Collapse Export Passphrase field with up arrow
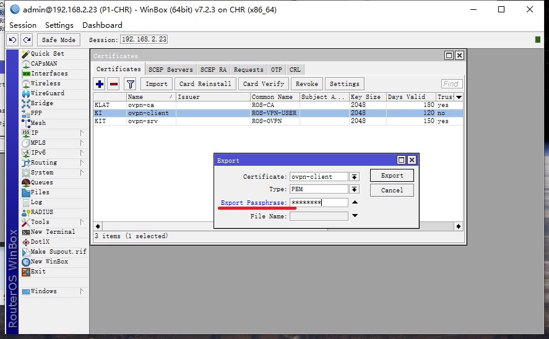This screenshot has width=549, height=339. click(x=355, y=202)
